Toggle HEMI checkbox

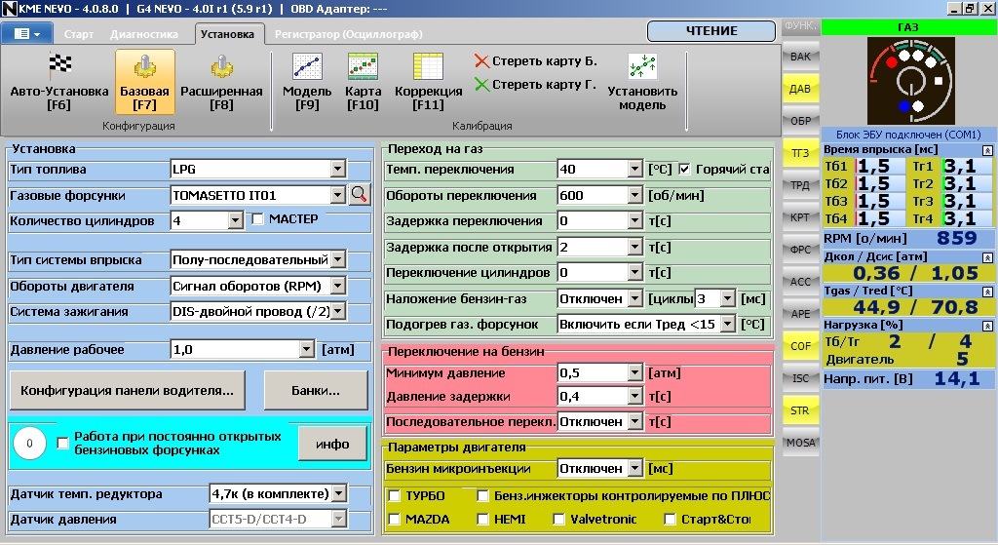click(483, 520)
